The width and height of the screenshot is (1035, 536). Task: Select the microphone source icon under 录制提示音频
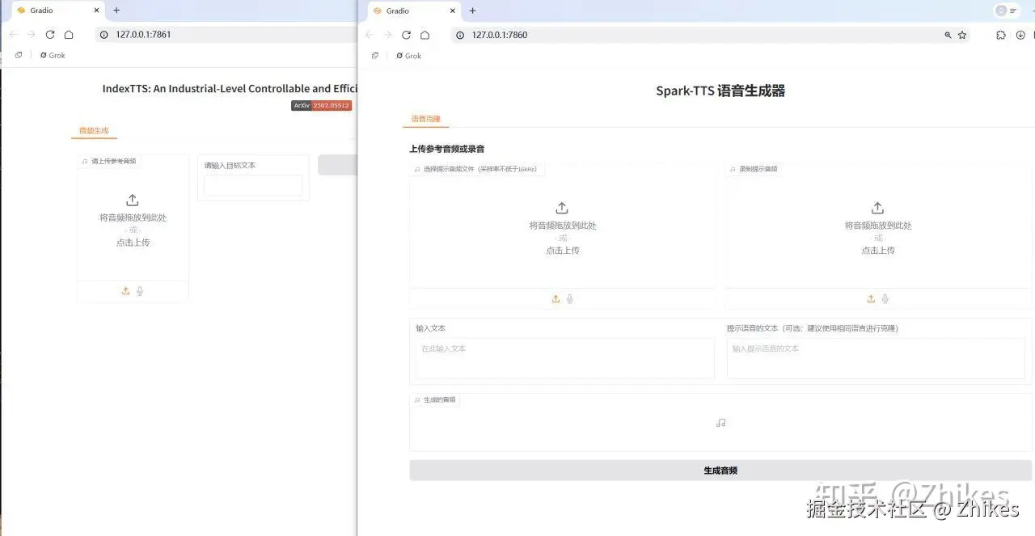[x=885, y=299]
